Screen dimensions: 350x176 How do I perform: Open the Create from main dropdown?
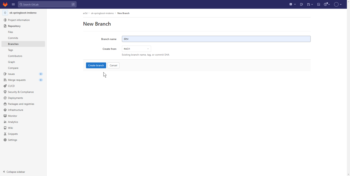[136, 49]
